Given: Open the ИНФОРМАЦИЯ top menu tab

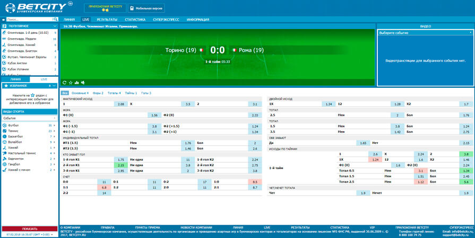Looking at the screenshot, I should (198, 20).
